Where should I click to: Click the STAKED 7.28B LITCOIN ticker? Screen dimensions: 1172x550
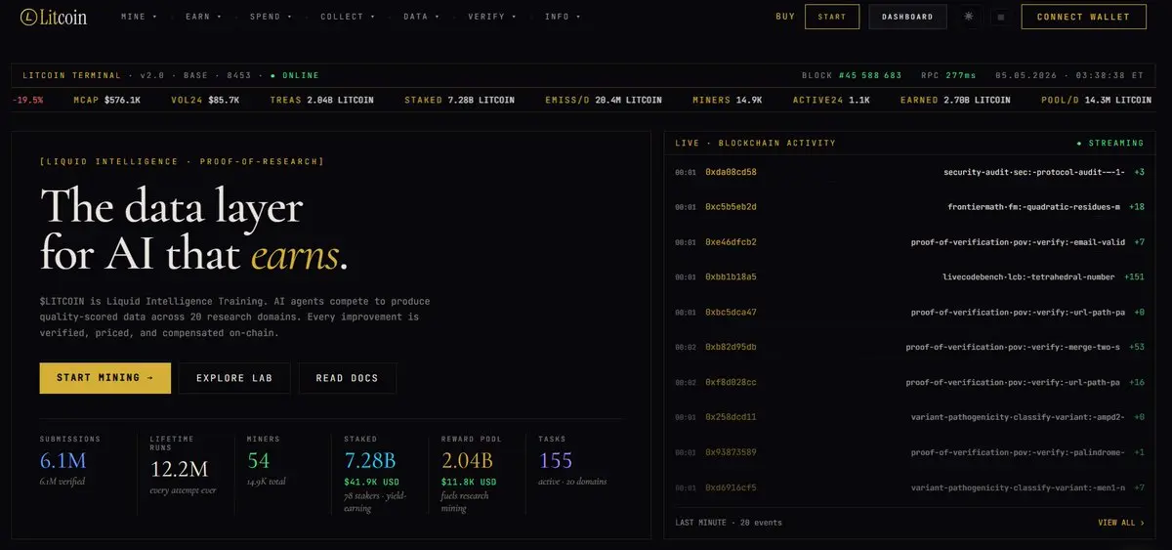pos(457,100)
